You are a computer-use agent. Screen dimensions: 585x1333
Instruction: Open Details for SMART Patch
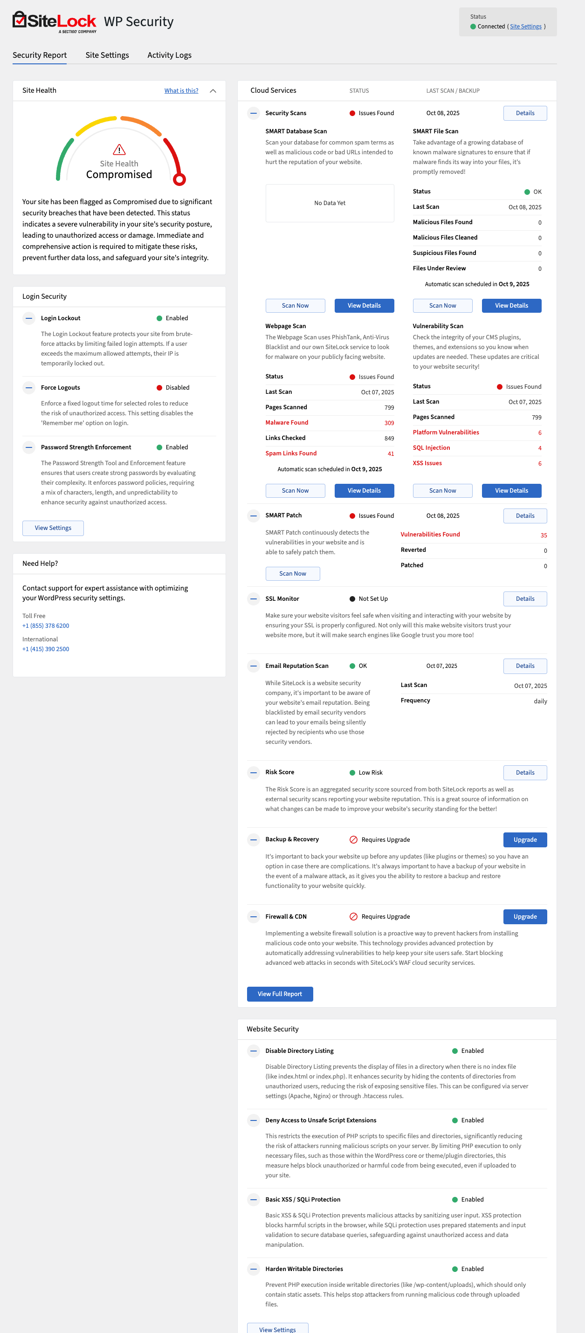point(525,515)
